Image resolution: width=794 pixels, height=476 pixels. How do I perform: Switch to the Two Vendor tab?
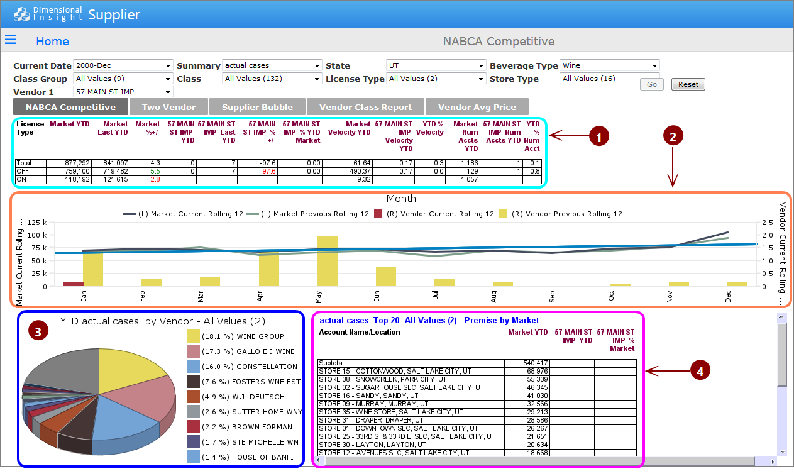168,107
